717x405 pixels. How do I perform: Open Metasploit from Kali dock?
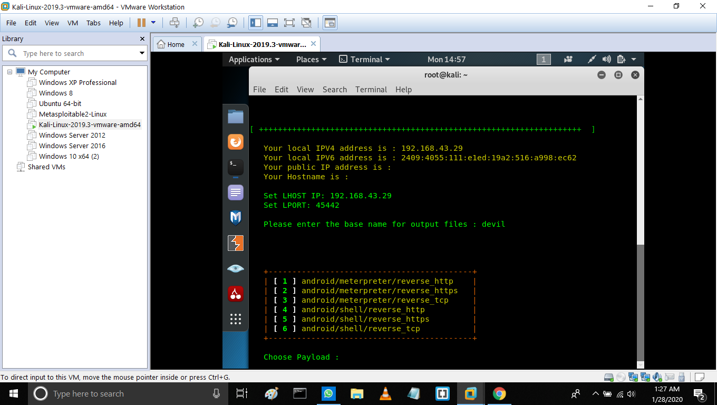(236, 217)
